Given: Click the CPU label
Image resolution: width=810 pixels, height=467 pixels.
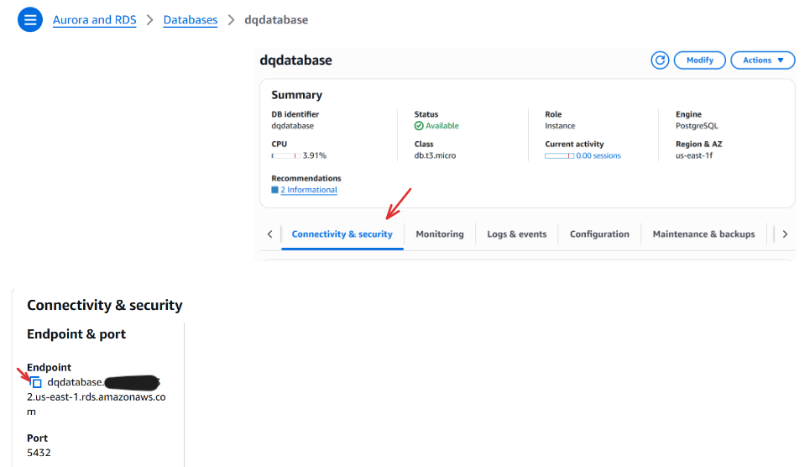Looking at the screenshot, I should [x=279, y=144].
